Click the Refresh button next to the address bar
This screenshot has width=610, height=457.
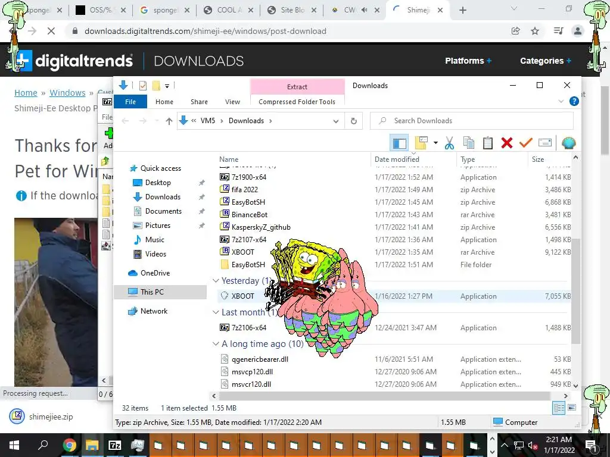(x=354, y=121)
